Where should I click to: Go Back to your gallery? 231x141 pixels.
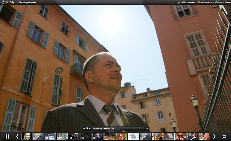[27, 3]
